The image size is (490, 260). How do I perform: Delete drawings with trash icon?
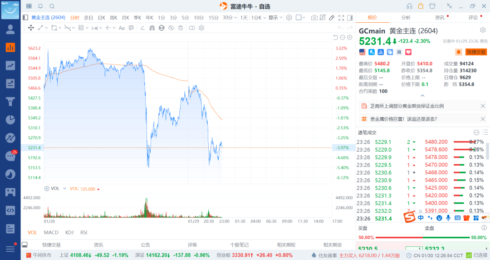coord(180,28)
